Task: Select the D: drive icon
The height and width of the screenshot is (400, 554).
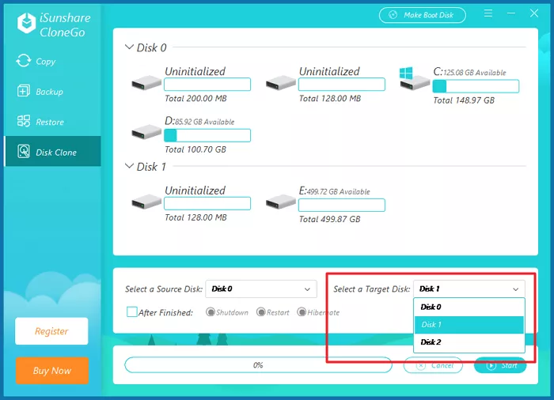Action: coord(146,132)
